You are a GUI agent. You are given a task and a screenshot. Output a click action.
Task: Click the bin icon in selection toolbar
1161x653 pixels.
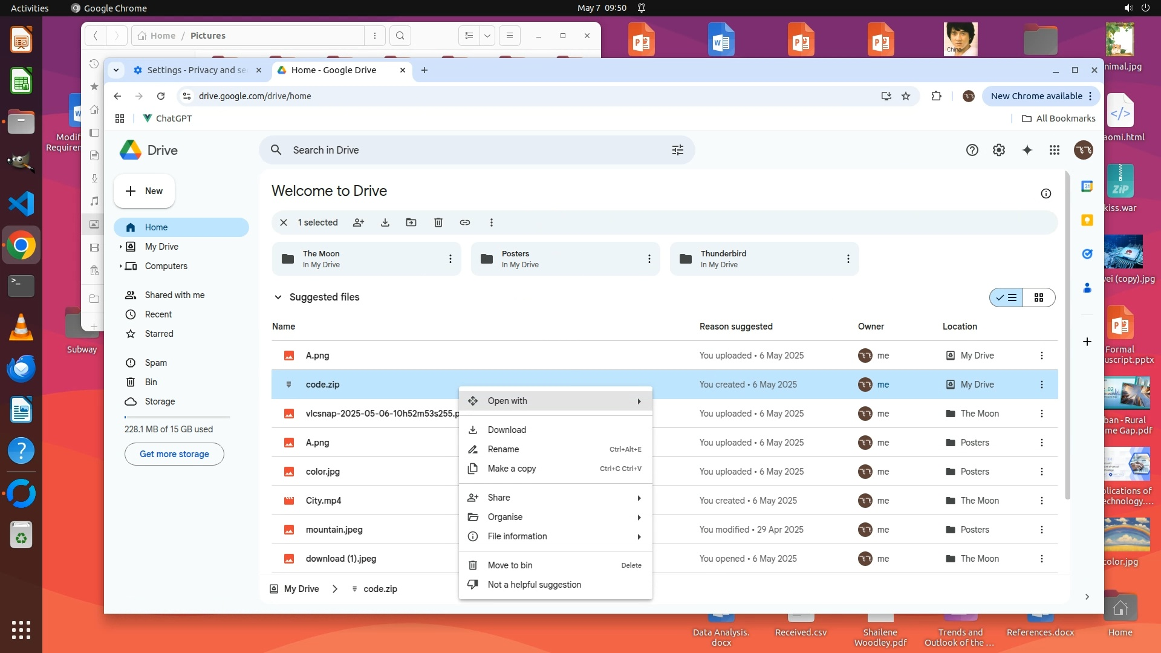[438, 223]
